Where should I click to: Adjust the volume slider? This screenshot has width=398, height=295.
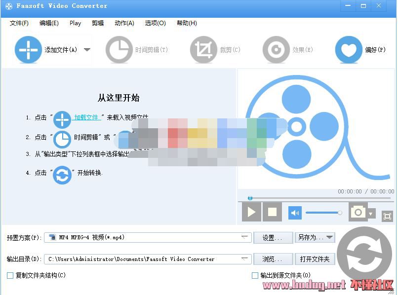point(324,213)
